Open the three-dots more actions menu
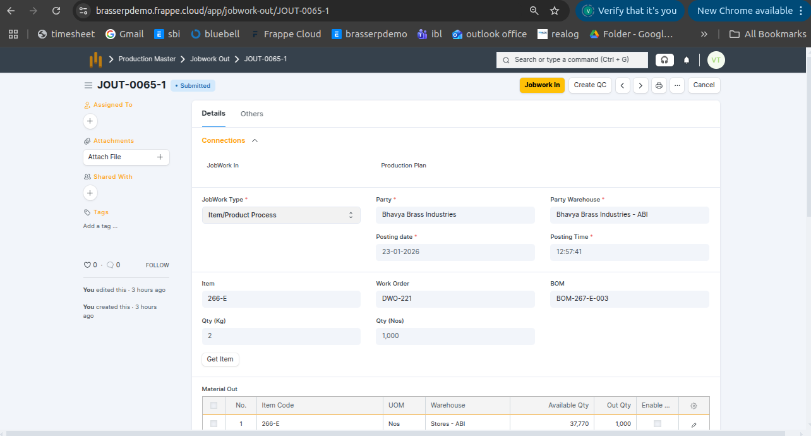Viewport: 811px width, 436px height. tap(677, 85)
